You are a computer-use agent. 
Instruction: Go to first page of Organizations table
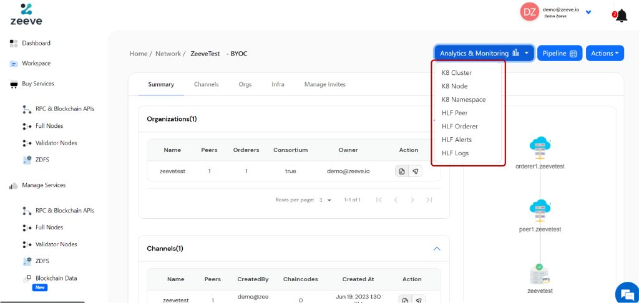[379, 200]
